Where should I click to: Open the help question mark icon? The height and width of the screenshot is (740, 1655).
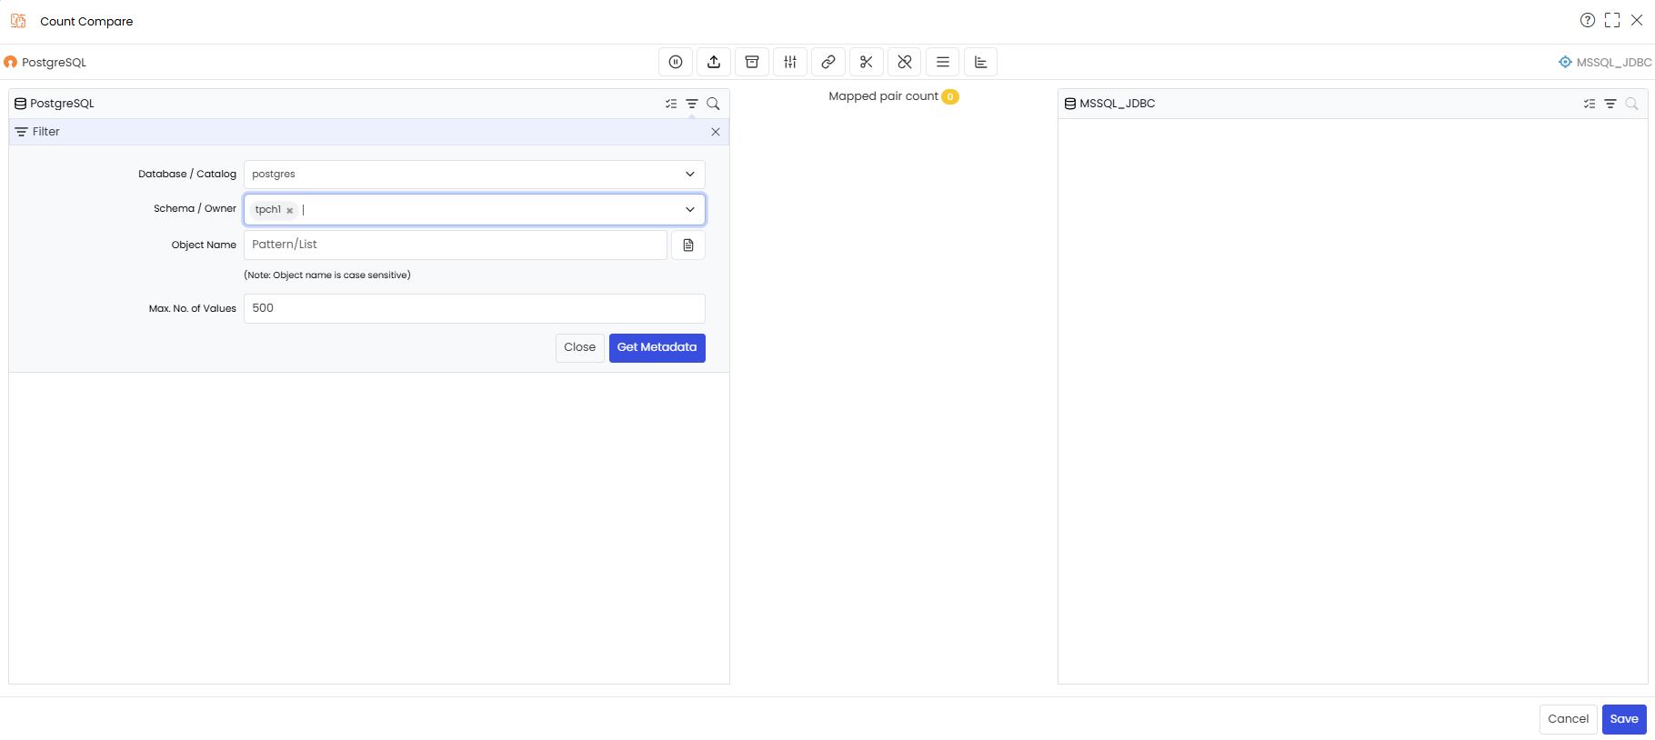tap(1588, 20)
